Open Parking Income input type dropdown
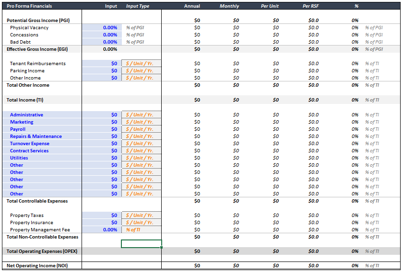 tap(142, 70)
